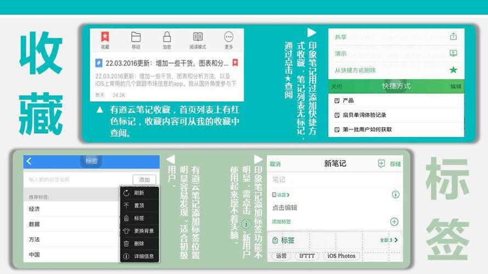Click blue note type icon before title

tap(99, 63)
